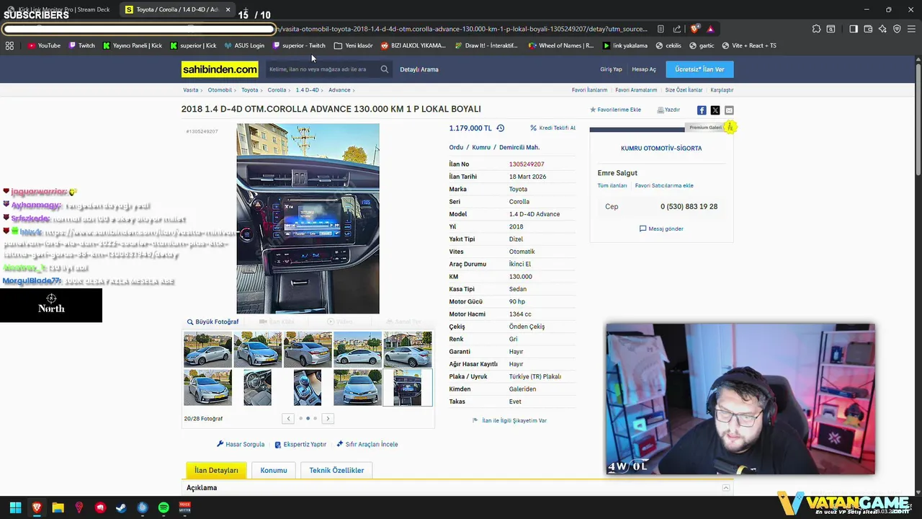This screenshot has height=519, width=922.
Task: Open bookmarks apps grid icon
Action: [9, 45]
